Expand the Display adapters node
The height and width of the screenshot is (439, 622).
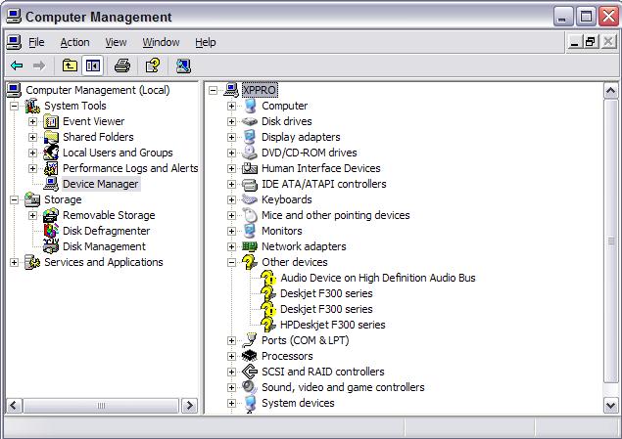232,137
